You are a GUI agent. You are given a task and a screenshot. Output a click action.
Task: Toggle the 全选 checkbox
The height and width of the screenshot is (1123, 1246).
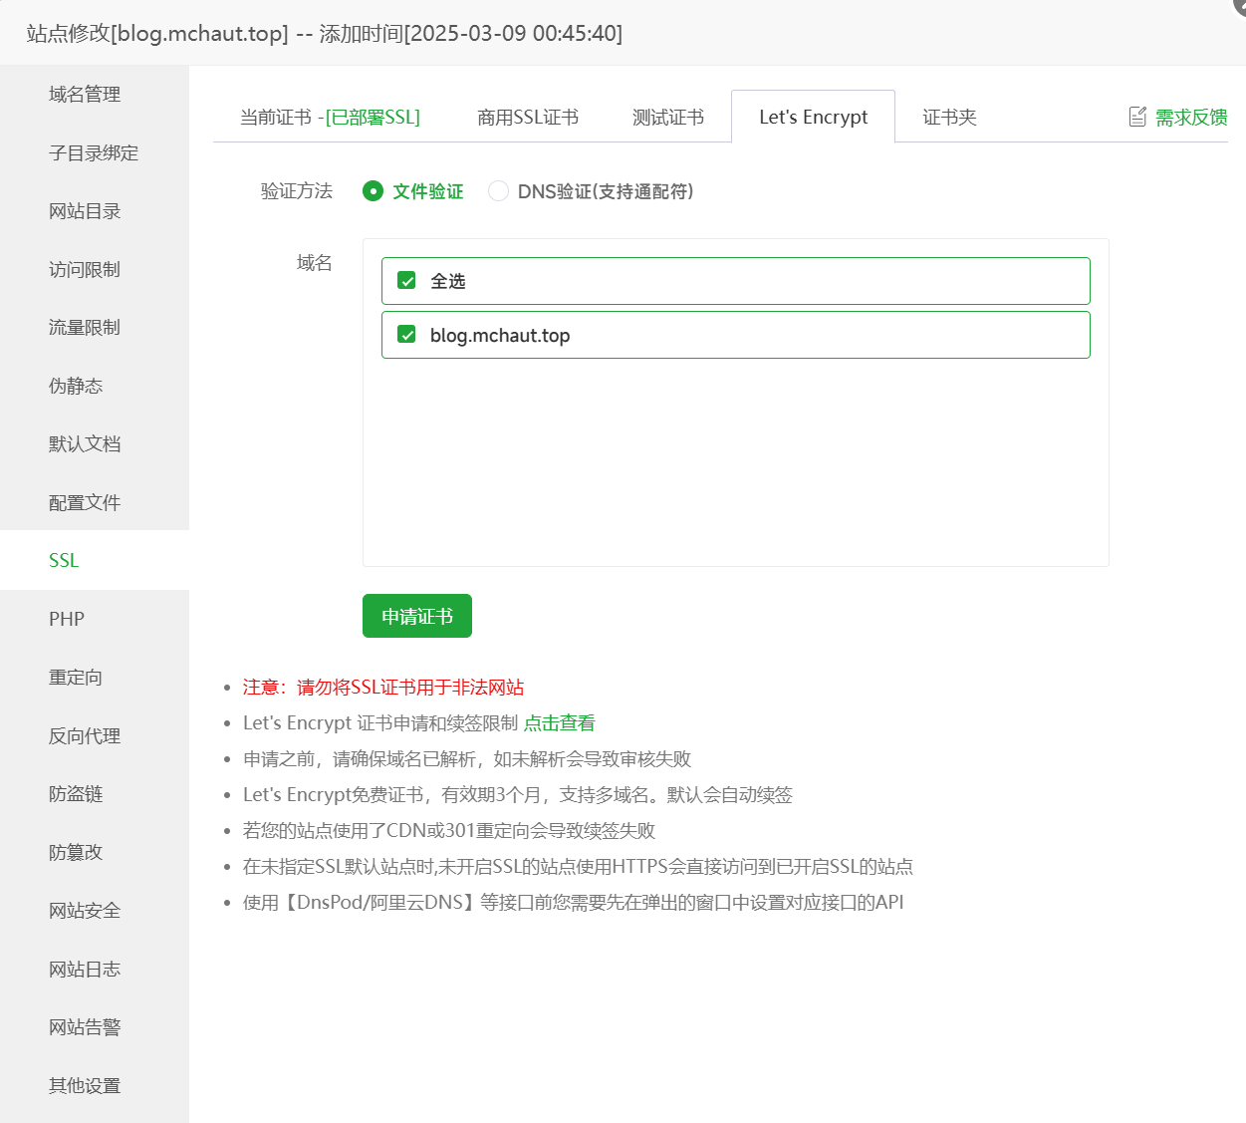(406, 281)
